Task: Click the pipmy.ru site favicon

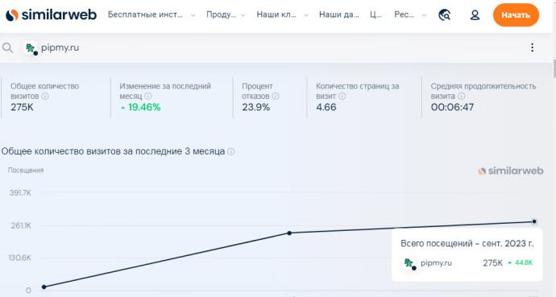Action: pyautogui.click(x=31, y=47)
